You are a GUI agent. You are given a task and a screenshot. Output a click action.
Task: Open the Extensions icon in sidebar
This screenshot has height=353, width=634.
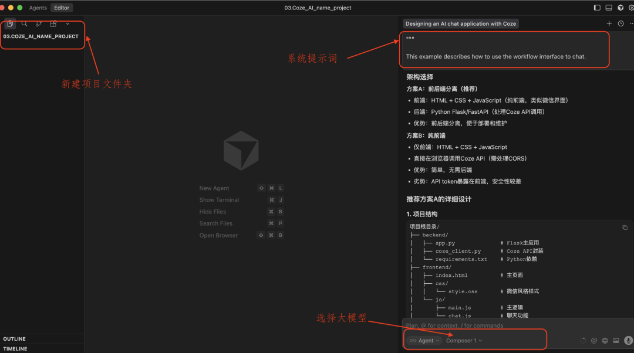pos(53,24)
